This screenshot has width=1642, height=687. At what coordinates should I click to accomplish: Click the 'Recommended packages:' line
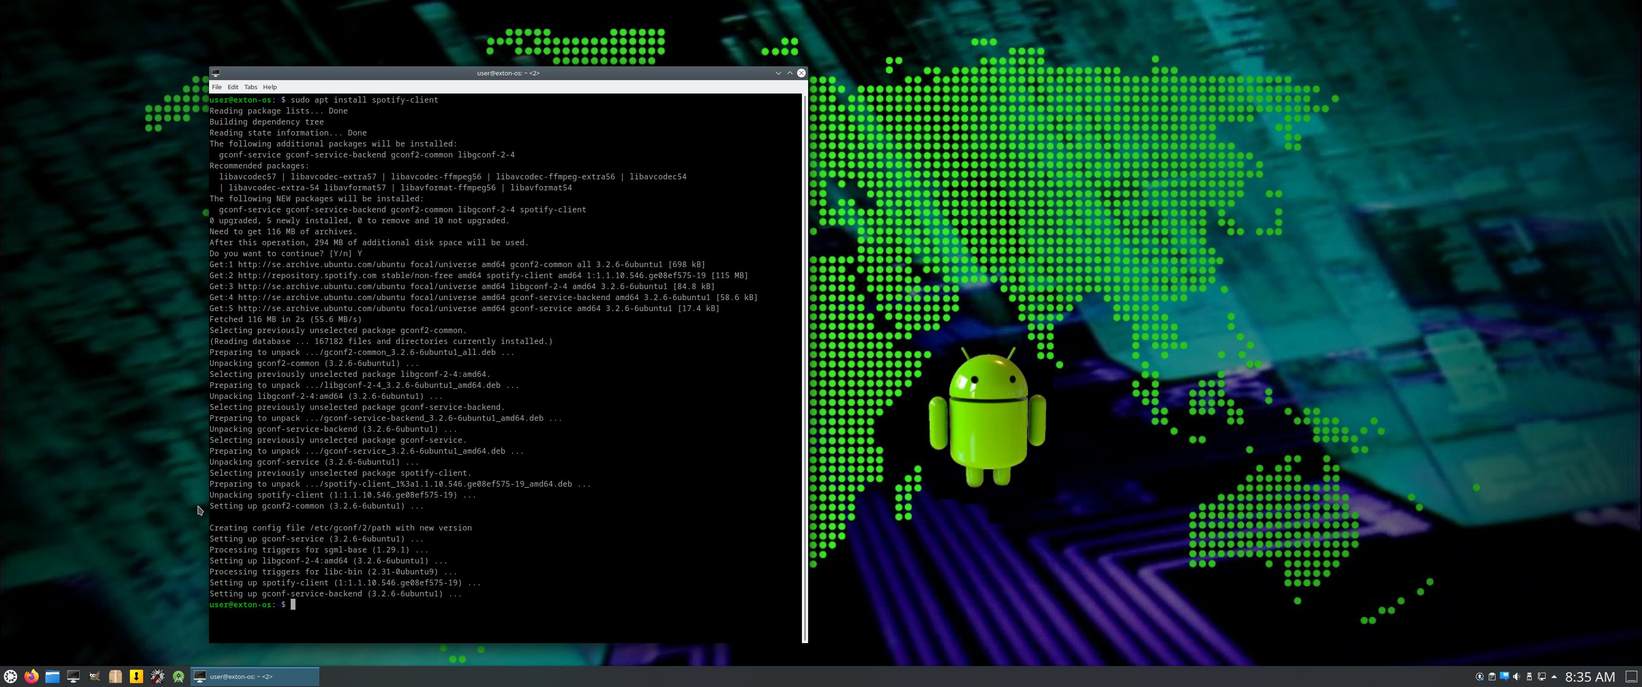pos(260,166)
